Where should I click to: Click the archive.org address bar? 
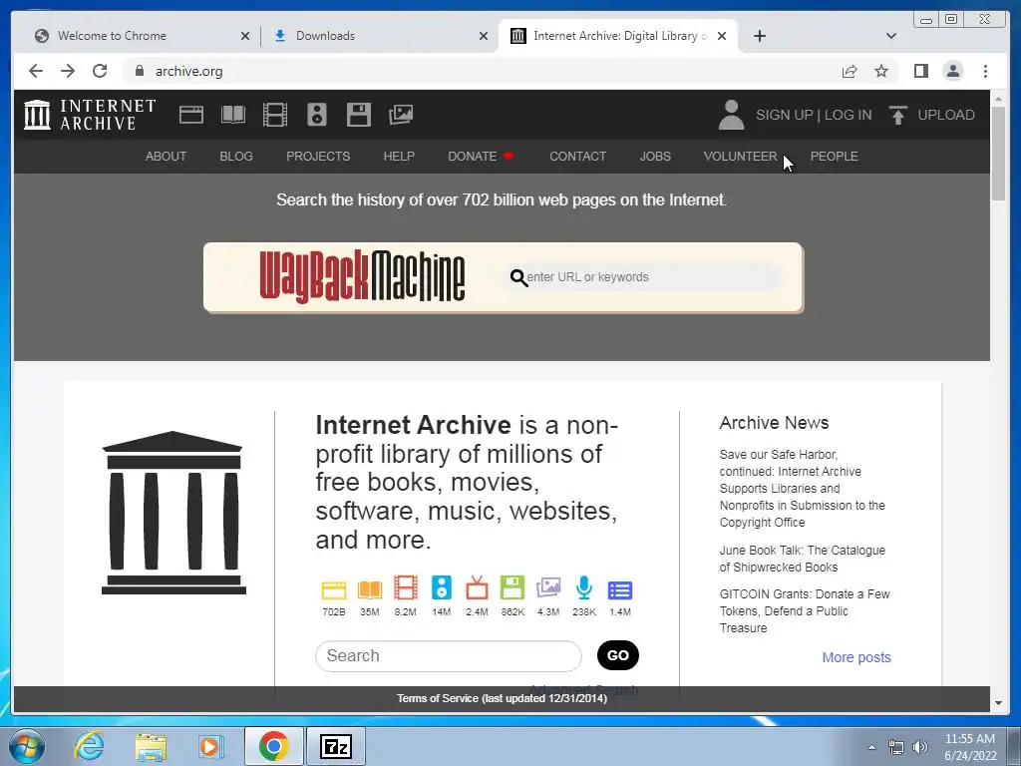(x=479, y=71)
